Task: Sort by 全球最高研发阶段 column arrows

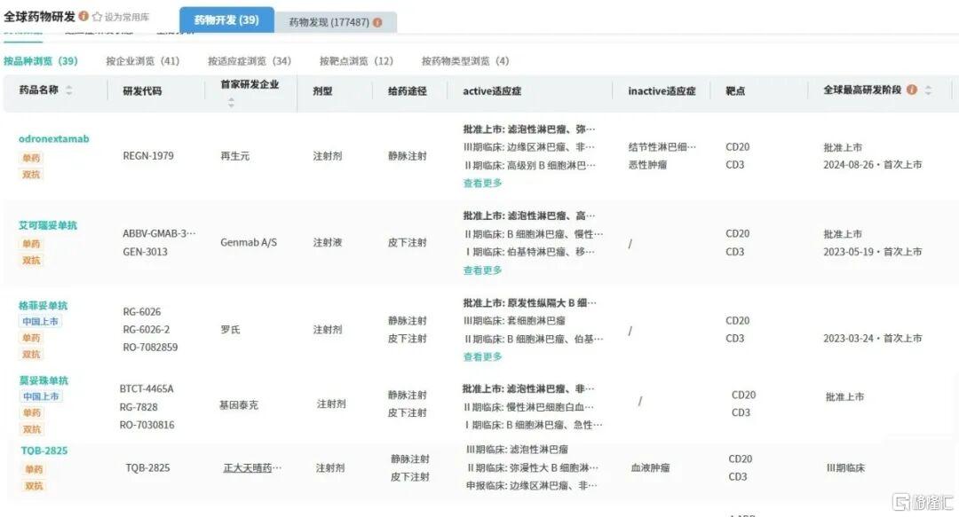Action: click(x=928, y=90)
